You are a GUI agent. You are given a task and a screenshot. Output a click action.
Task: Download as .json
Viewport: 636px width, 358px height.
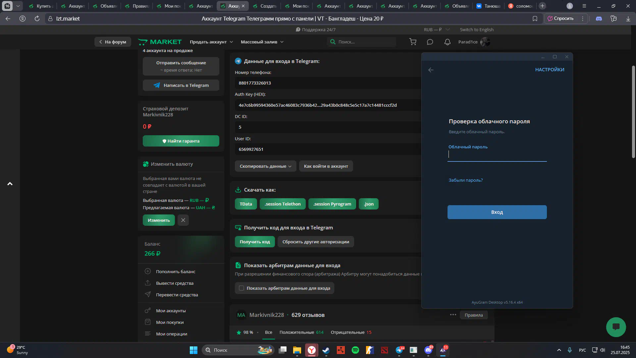pos(368,204)
